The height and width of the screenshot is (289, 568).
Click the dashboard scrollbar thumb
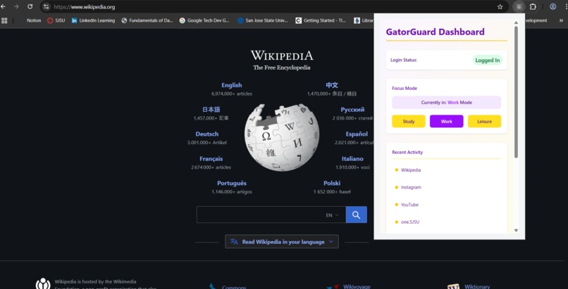[x=516, y=92]
